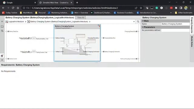The width and height of the screenshot is (194, 109).
Task: Select the Battery Charging System diagram tab
Action: pos(40,18)
